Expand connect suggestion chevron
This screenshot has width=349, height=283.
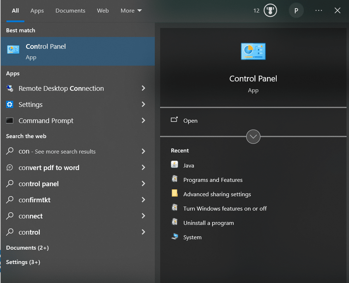pos(143,216)
